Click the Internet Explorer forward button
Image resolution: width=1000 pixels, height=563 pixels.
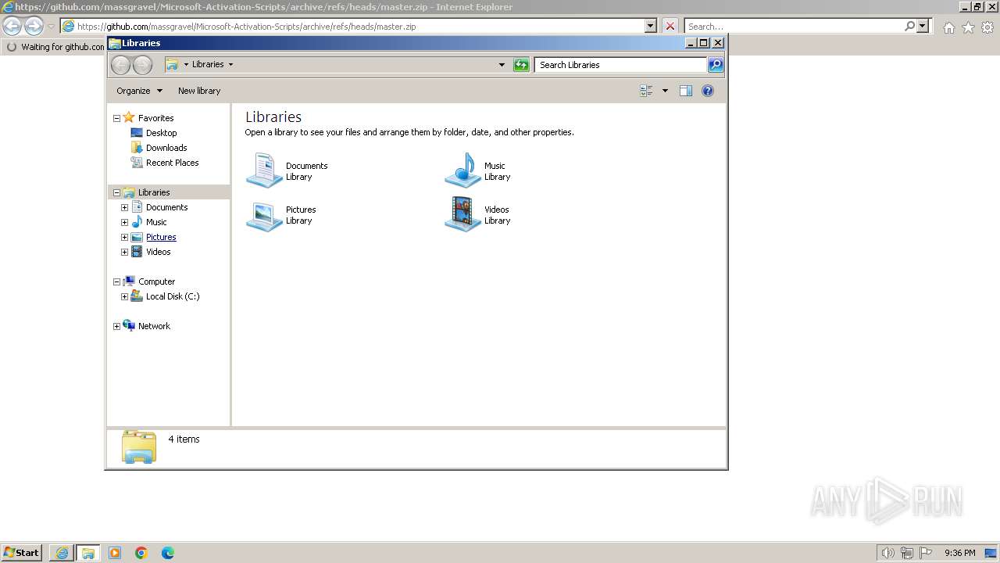click(x=34, y=27)
